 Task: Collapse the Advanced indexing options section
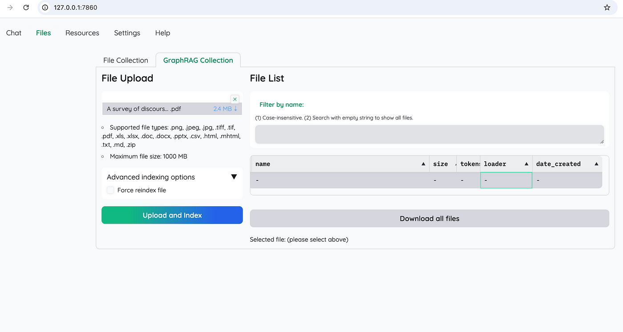click(234, 177)
